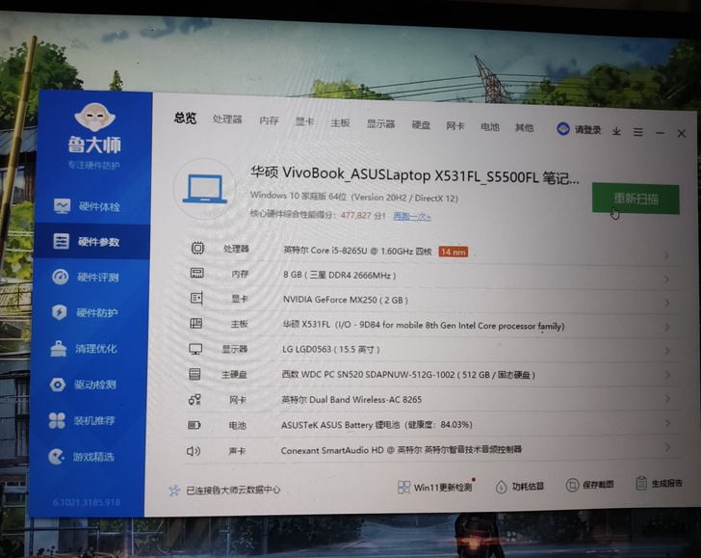701x558 pixels.
Task: Expand the 声卡 row chevron
Action: point(667,447)
